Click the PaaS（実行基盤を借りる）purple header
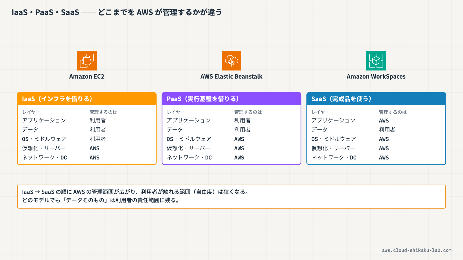 coord(231,99)
